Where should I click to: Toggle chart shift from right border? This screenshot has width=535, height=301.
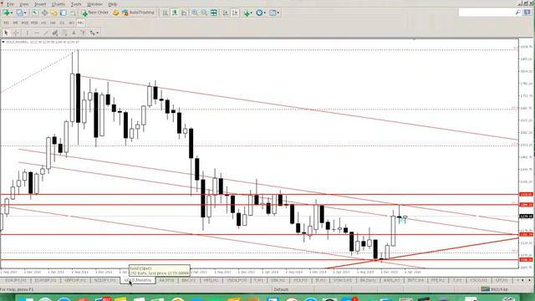point(235,13)
